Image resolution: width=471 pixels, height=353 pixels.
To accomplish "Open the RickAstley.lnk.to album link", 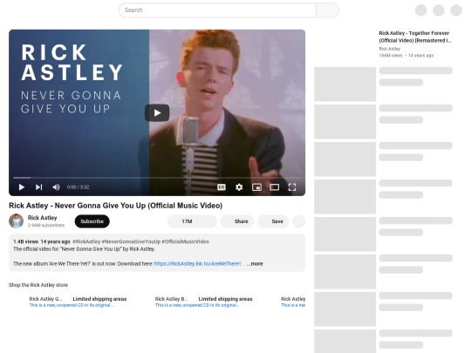I will (x=198, y=264).
